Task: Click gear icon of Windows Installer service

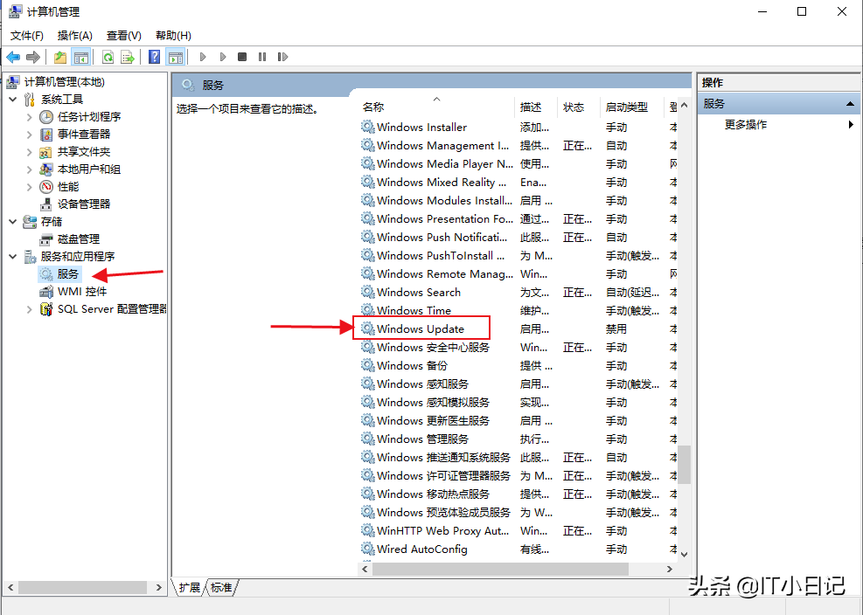Action: click(x=367, y=127)
